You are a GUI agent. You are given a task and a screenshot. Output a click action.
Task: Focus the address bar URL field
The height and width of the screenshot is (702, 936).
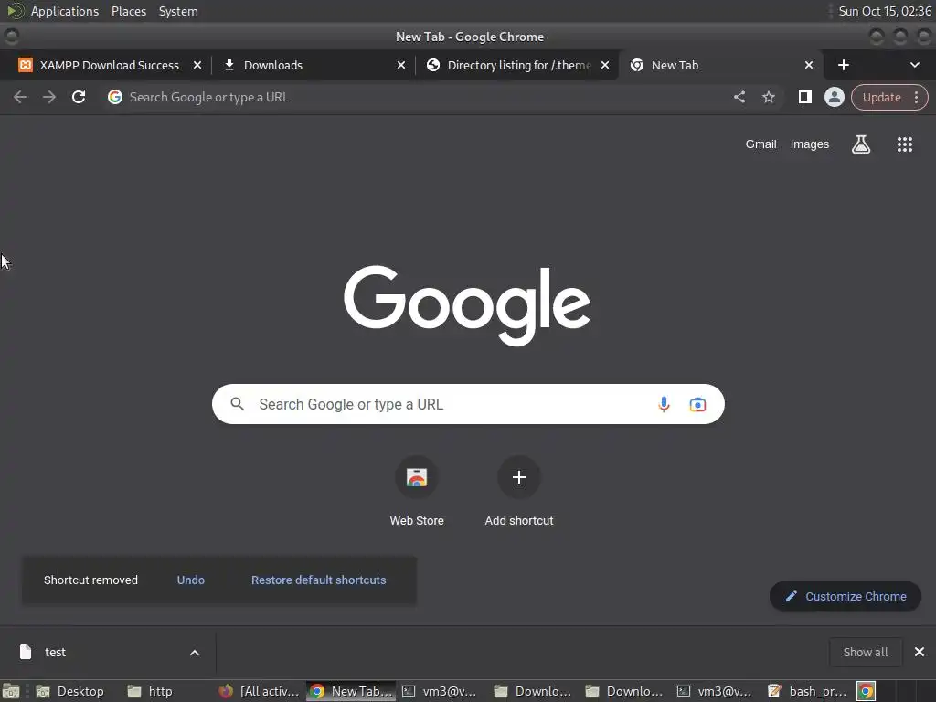[x=418, y=97]
